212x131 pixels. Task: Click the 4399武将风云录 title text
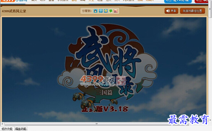pyautogui.click(x=14, y=11)
